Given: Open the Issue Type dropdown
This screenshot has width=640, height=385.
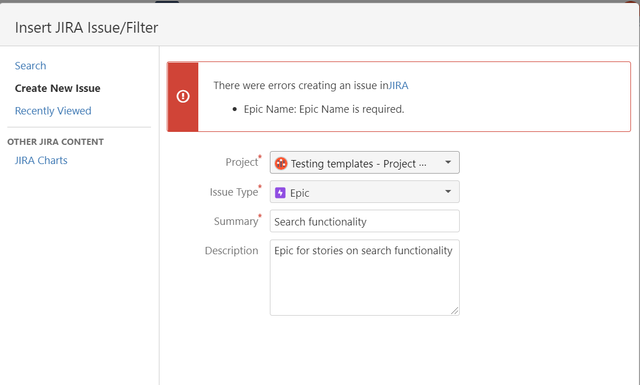Looking at the screenshot, I should (x=365, y=192).
